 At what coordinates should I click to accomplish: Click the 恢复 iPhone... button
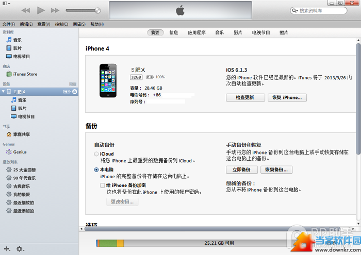pos(287,97)
